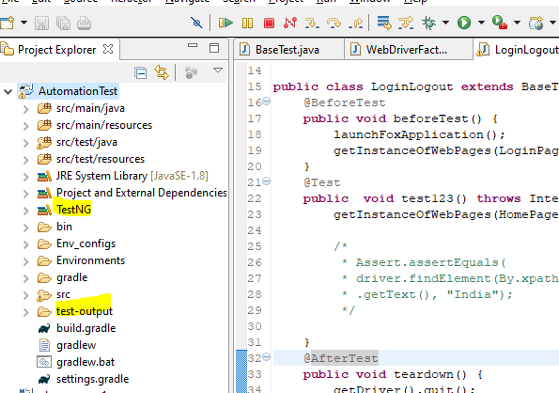Click the Step Return icon
This screenshot has width=559, height=393.
(x=356, y=24)
